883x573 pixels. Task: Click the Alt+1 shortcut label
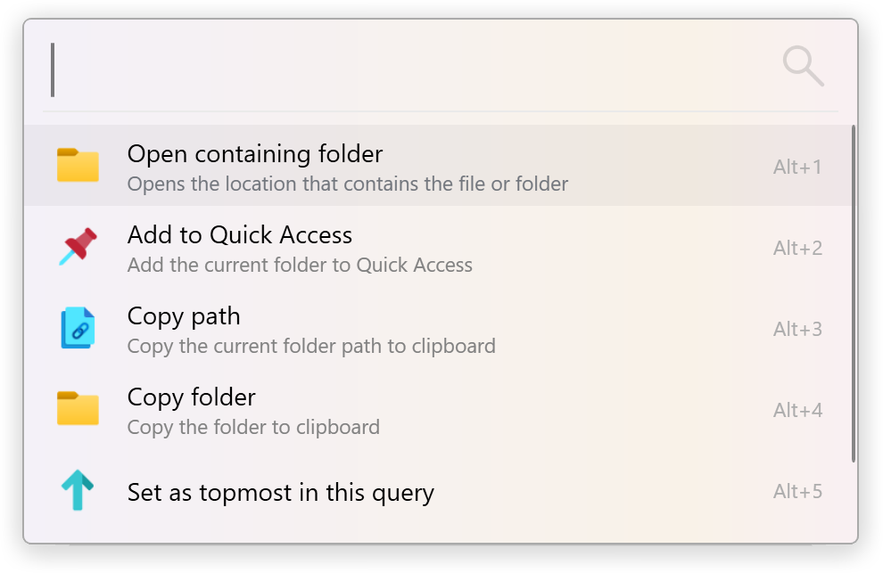(798, 167)
